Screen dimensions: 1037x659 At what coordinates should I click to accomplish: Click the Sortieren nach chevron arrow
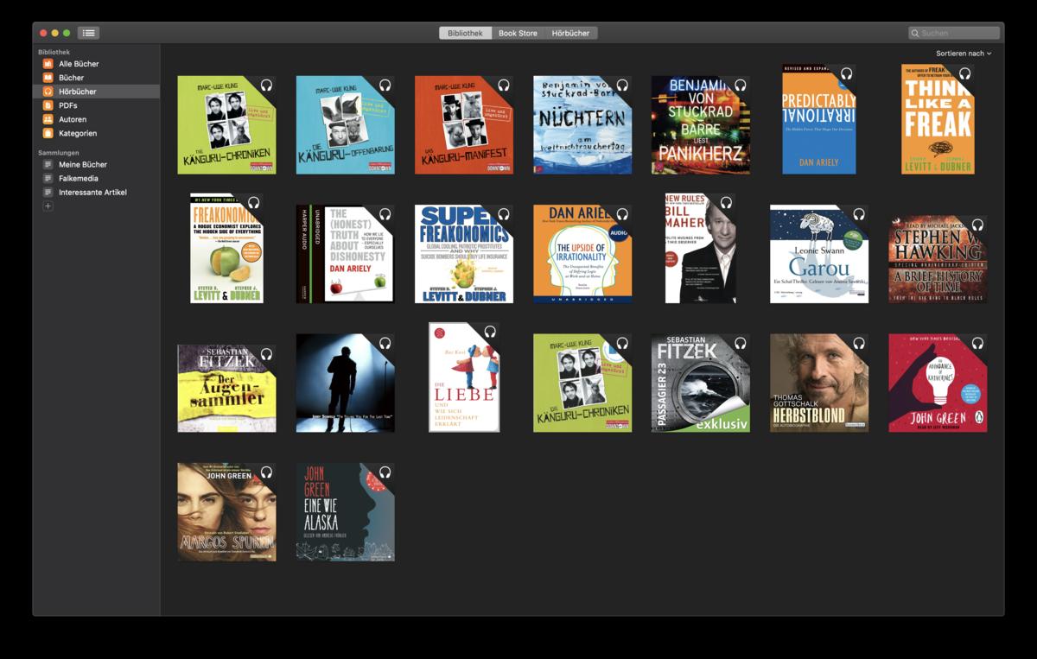point(989,54)
